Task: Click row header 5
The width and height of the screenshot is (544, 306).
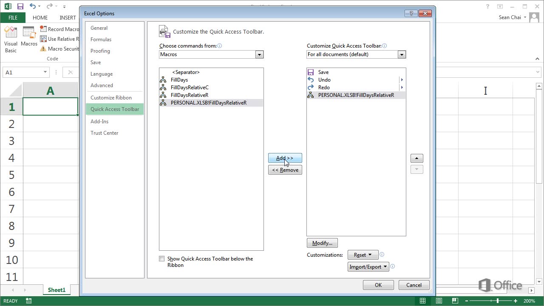Action: pos(11,175)
